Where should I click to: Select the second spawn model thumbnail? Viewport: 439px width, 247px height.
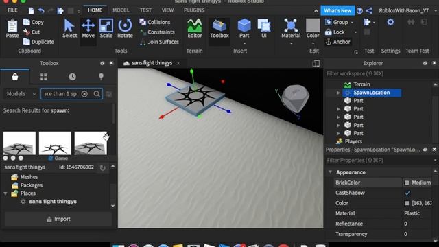[x=55, y=143]
